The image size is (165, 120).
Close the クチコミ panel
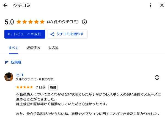pos(162,5)
